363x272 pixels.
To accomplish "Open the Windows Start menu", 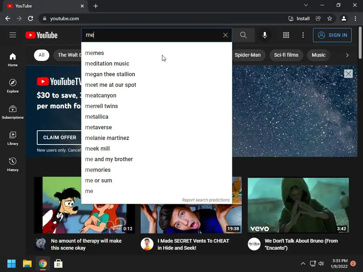I will [x=11, y=263].
